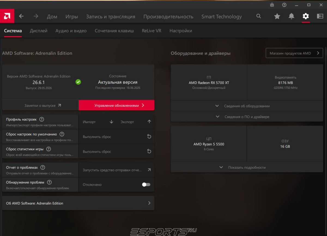This screenshot has height=236, width=327.
Task: Click help icon next to Сброс статистики игры
Action: (x=49, y=149)
